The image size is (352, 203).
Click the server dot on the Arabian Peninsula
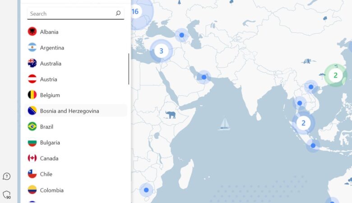click(204, 77)
